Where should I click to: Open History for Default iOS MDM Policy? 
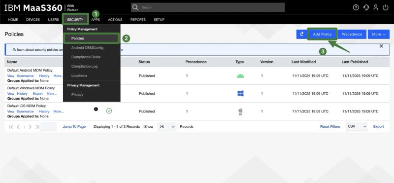(x=44, y=111)
